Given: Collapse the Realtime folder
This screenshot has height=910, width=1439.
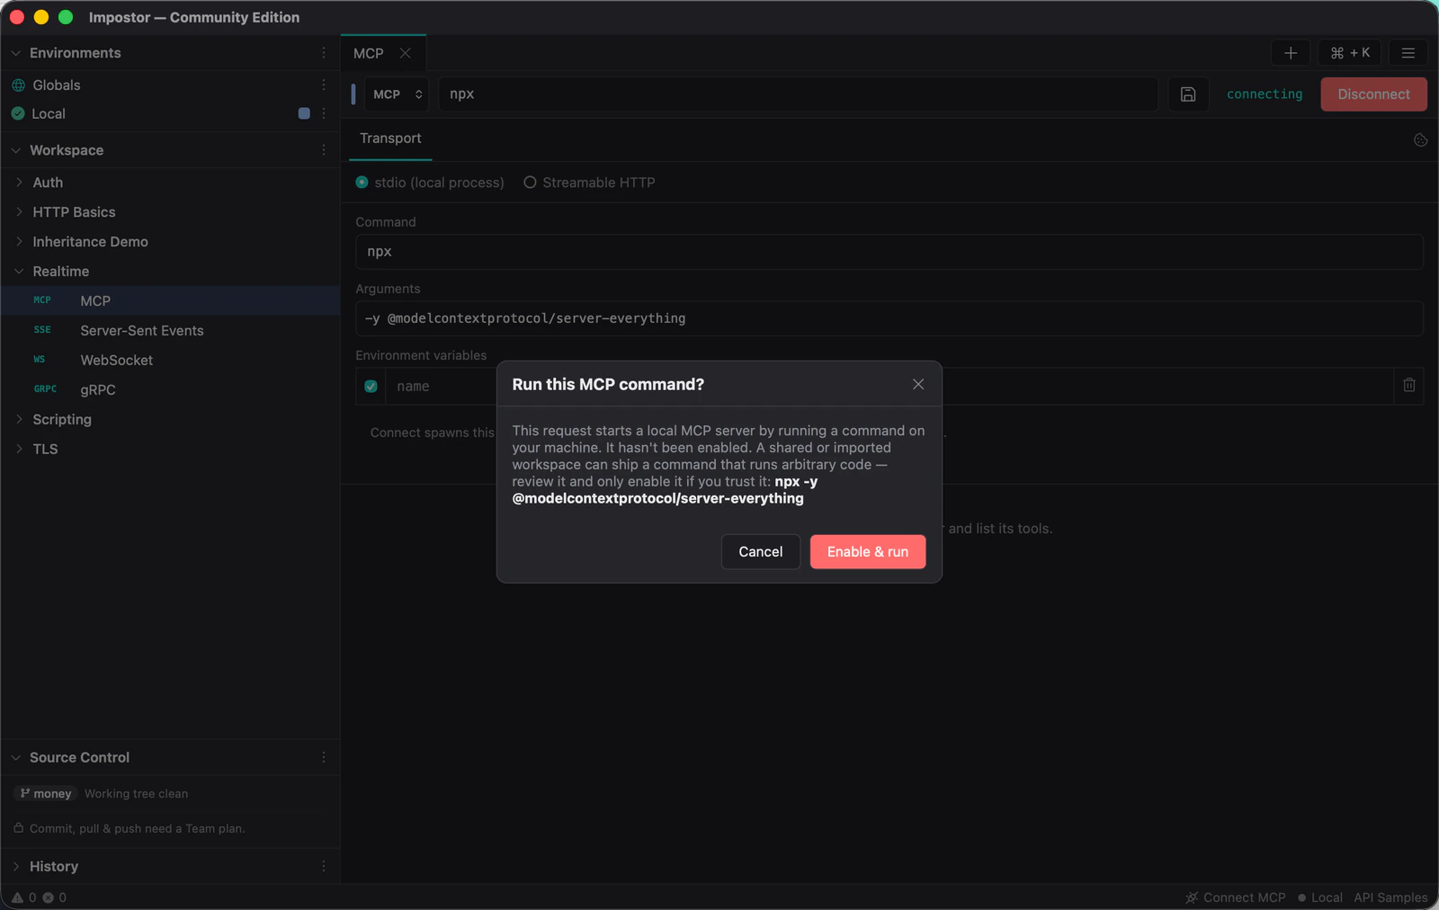Looking at the screenshot, I should (x=19, y=272).
